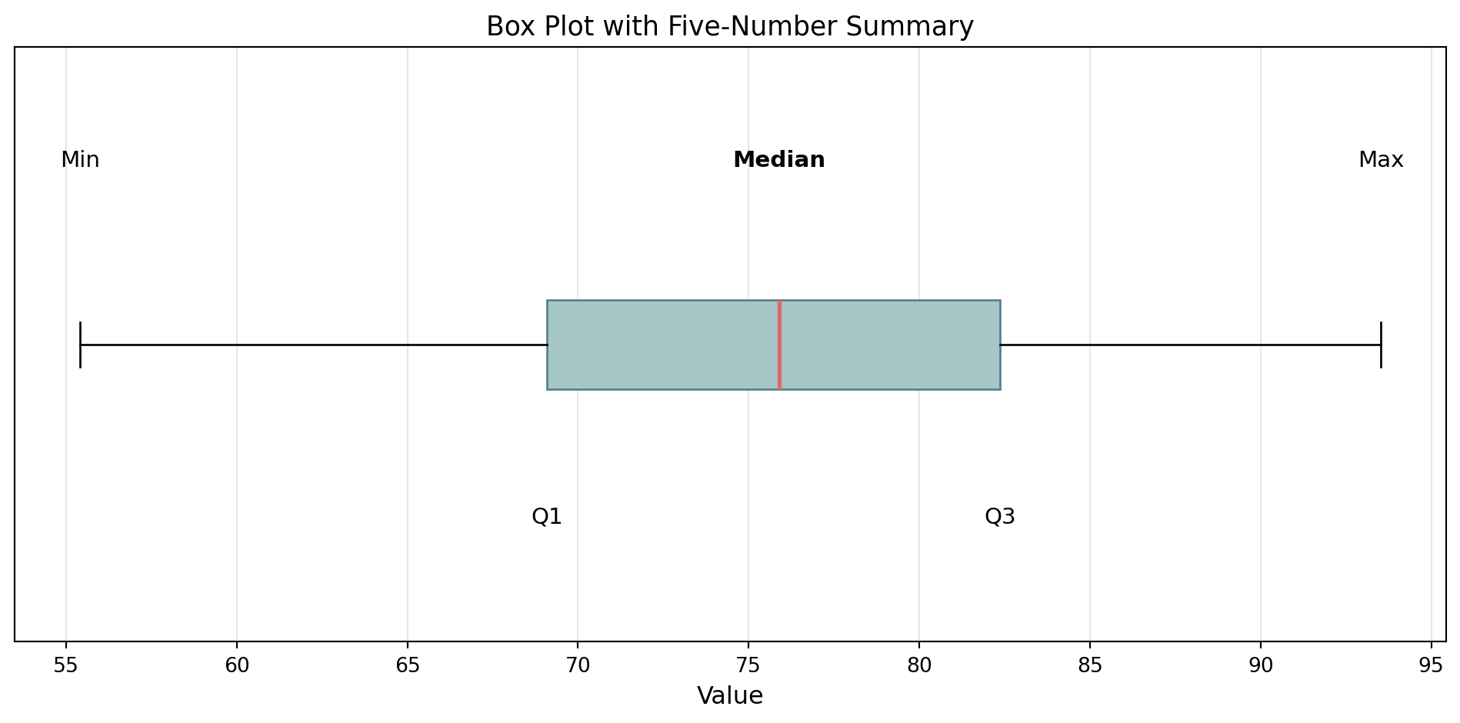Click the box area left of the median
Screen dimensions: 1460x723
click(x=662, y=345)
